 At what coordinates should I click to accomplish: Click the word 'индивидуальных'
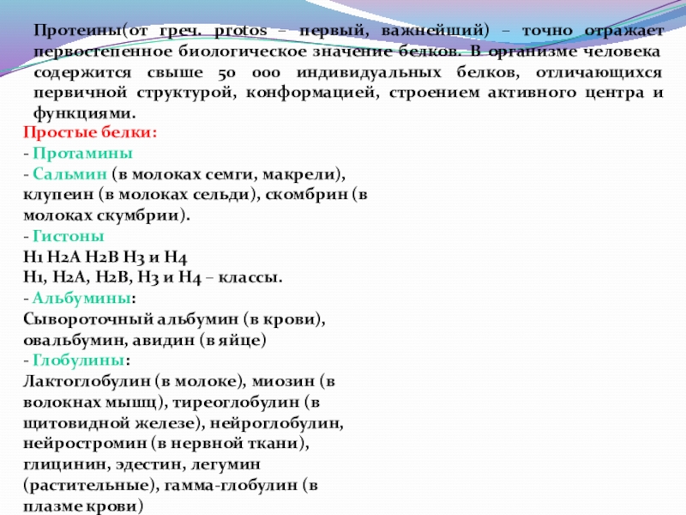coord(369,73)
